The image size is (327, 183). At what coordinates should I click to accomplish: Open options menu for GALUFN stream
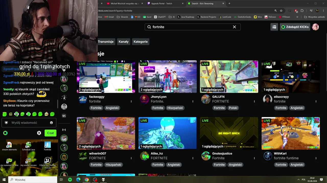(x=254, y=101)
